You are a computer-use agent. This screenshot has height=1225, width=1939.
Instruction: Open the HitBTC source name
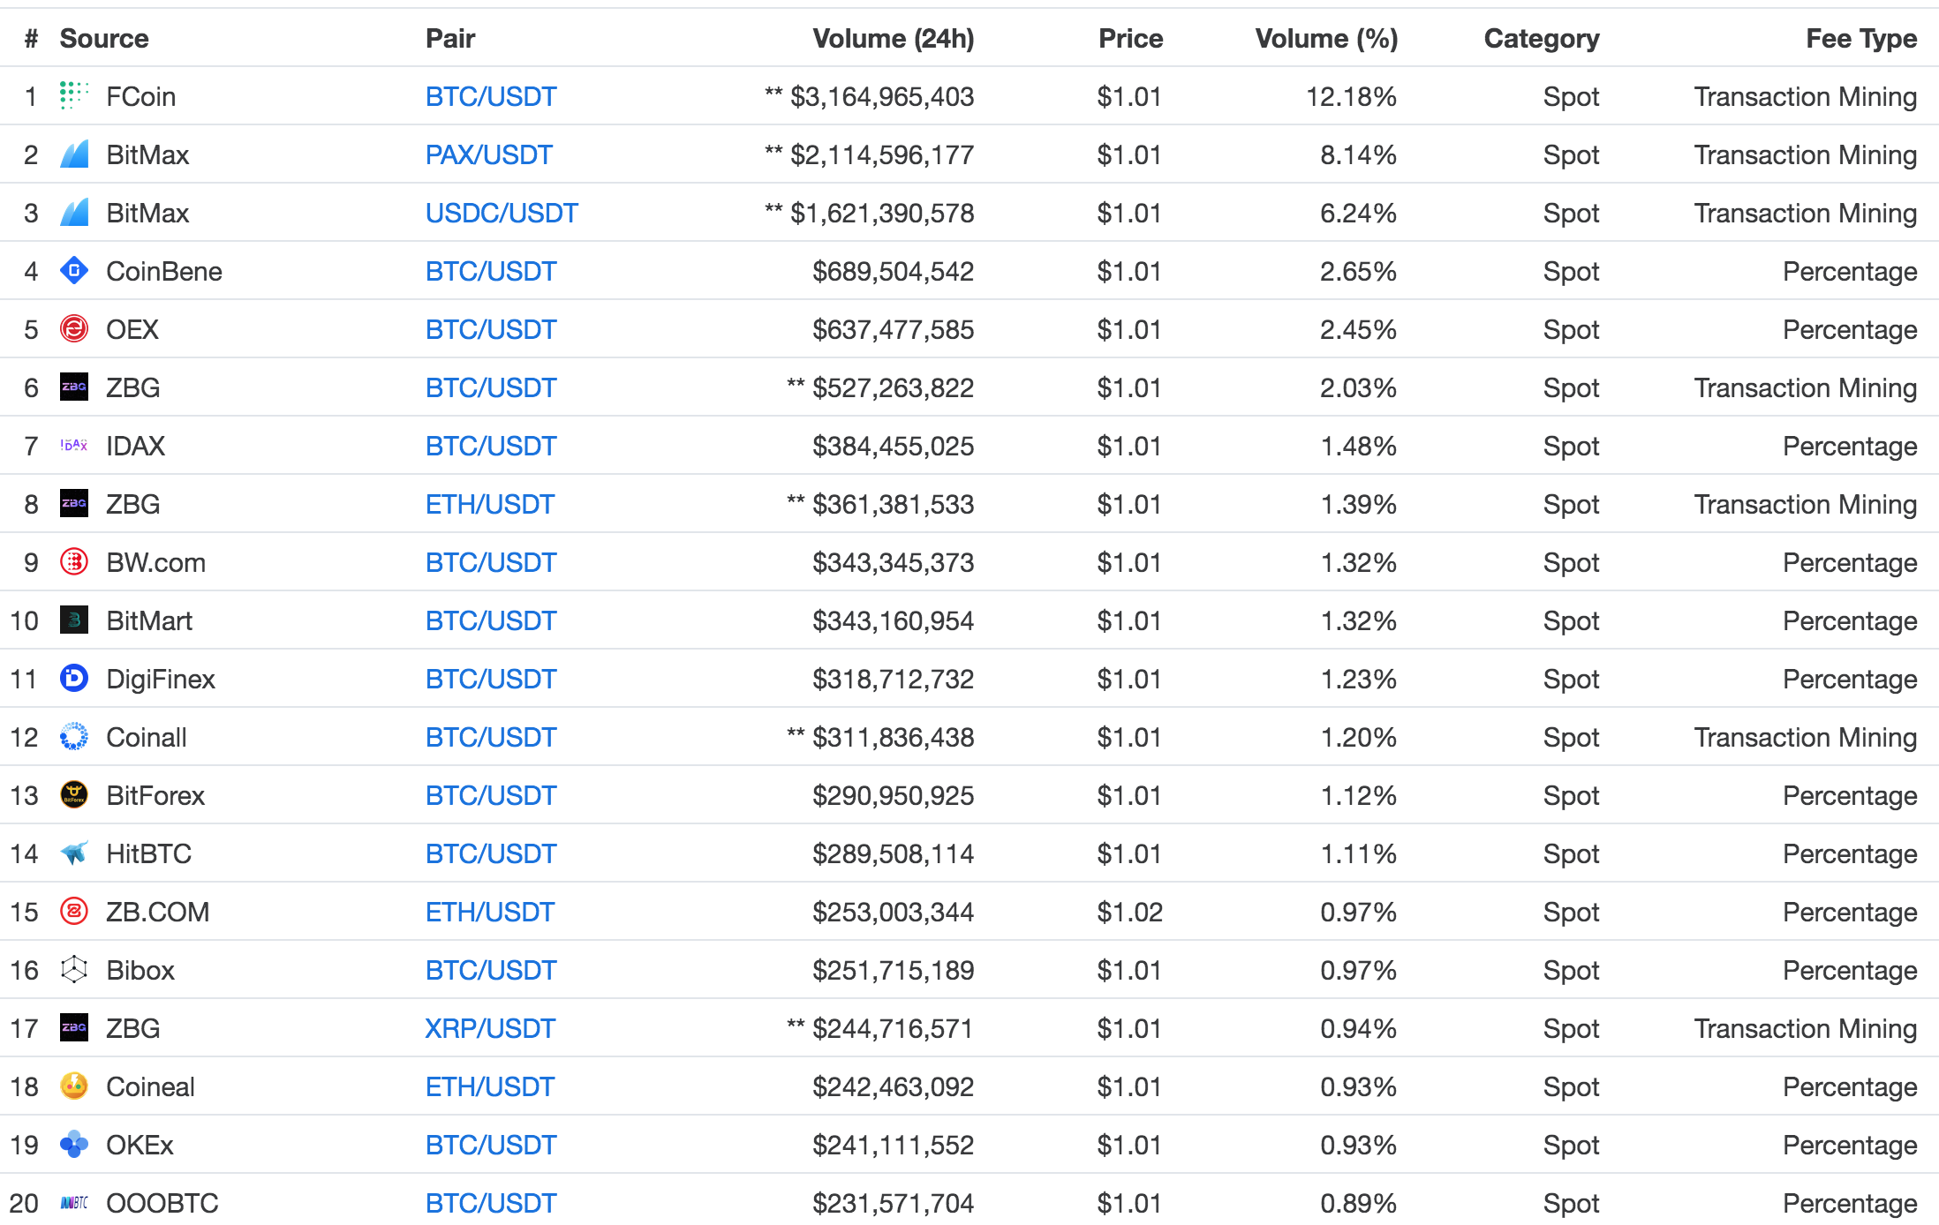[x=149, y=853]
